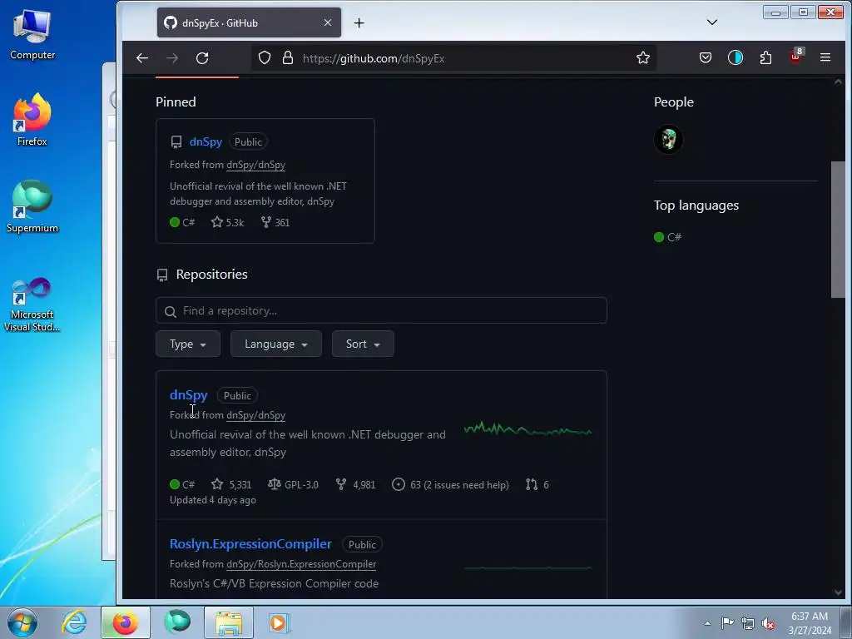View 4,981 forks of dnSpy
The height and width of the screenshot is (639, 852).
(355, 484)
